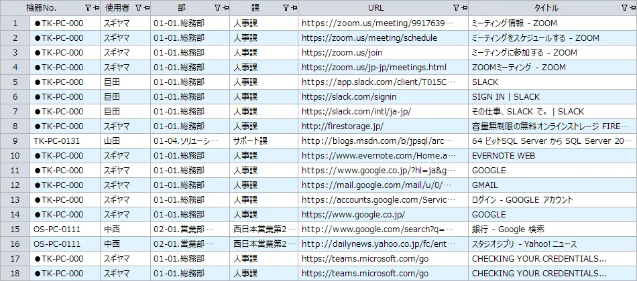Pin the URL column using its pin icon

464,8
